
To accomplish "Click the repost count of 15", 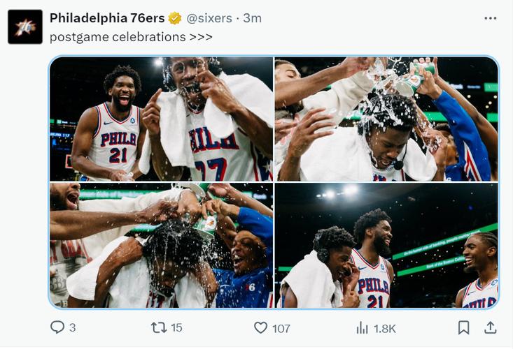I will click(x=176, y=327).
